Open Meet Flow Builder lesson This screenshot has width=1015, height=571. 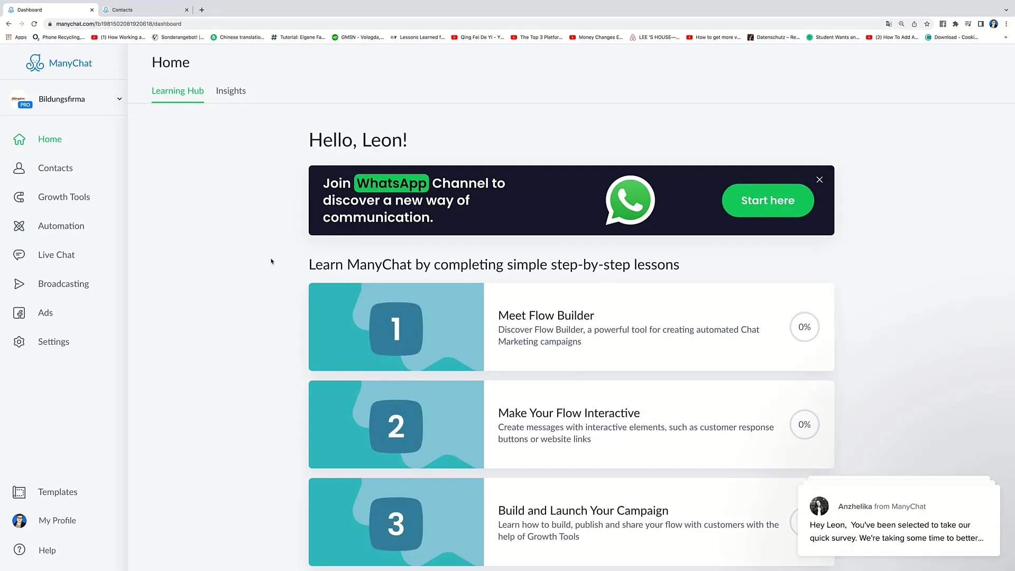coord(571,326)
